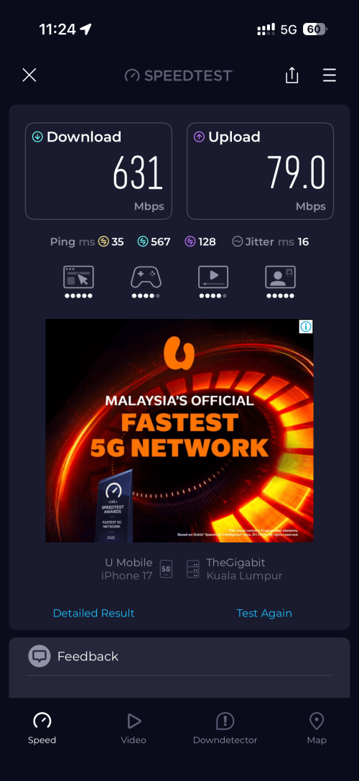Tap the share results icon
The image size is (359, 781).
click(x=292, y=75)
